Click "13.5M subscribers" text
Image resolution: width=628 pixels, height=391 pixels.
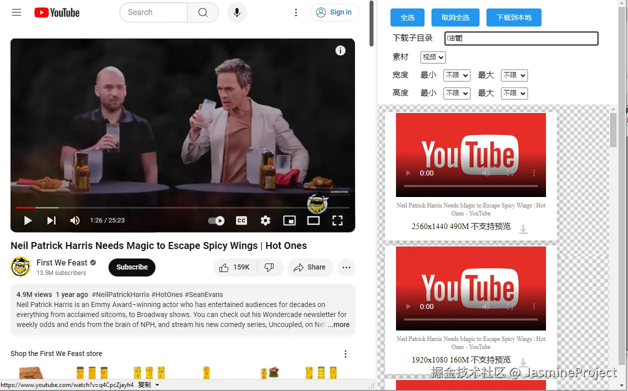[x=61, y=273]
